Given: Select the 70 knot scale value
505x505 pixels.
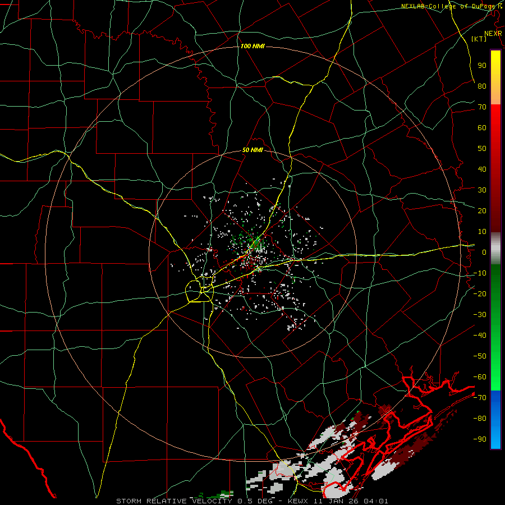Looking at the screenshot, I should (x=482, y=107).
